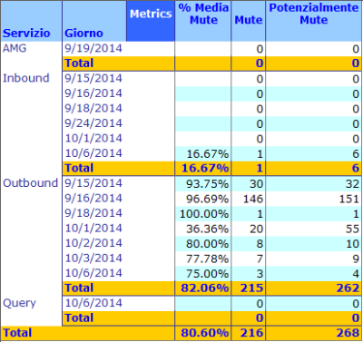Click the Mute value 146
The image size is (363, 342).
(x=253, y=199)
